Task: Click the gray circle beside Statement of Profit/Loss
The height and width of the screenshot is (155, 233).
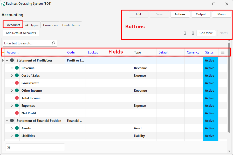Action: click(12, 60)
